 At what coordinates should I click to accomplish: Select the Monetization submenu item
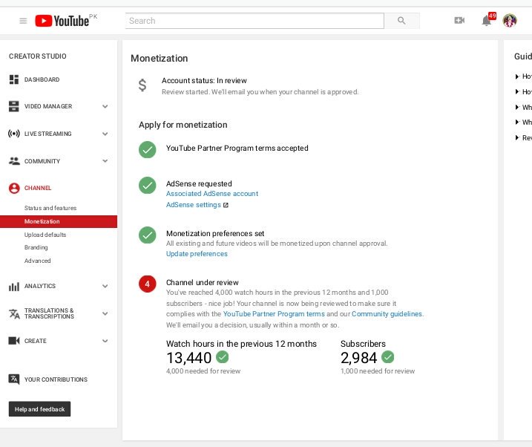(59, 221)
